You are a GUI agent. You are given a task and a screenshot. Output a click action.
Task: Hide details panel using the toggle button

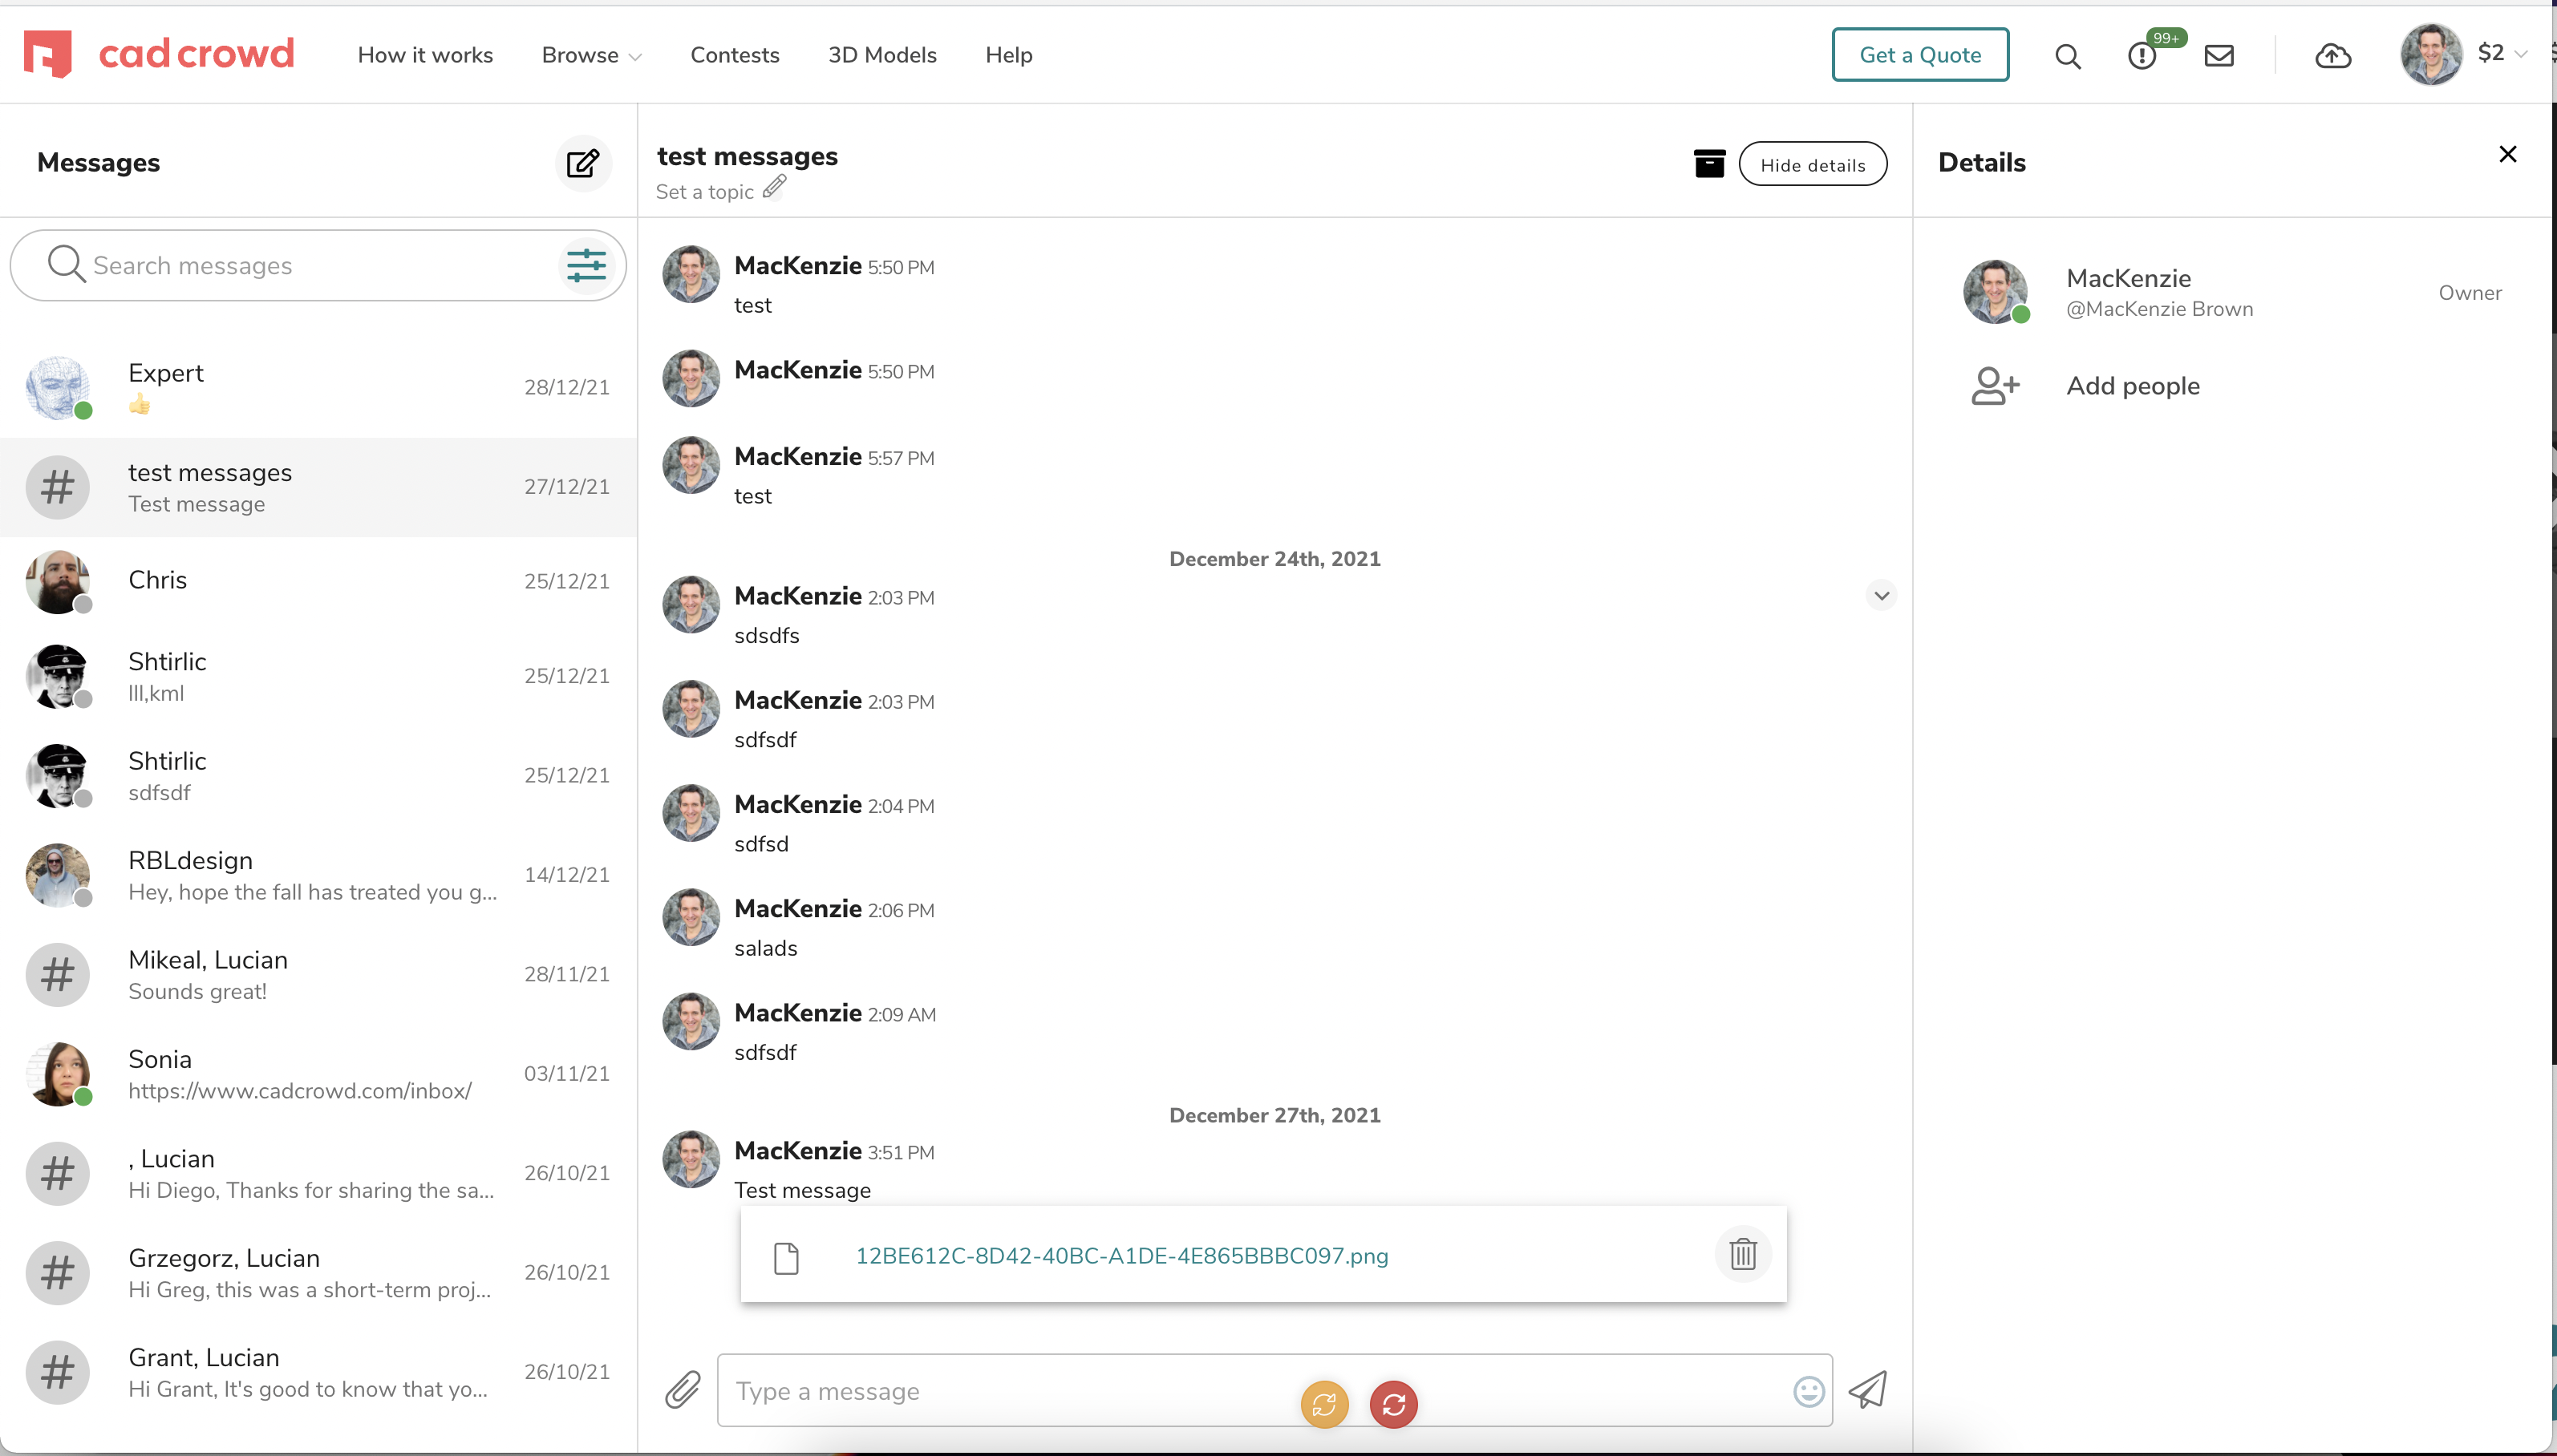(1813, 165)
